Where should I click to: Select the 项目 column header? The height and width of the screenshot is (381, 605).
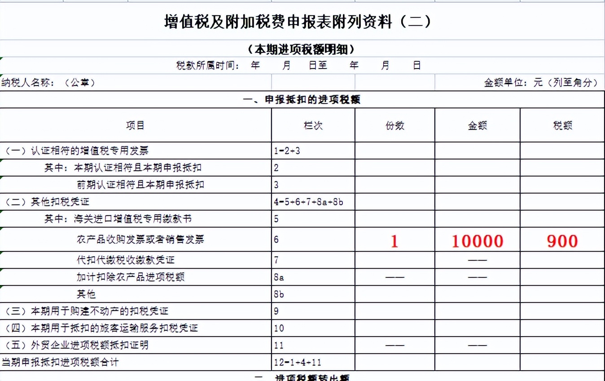coord(136,125)
